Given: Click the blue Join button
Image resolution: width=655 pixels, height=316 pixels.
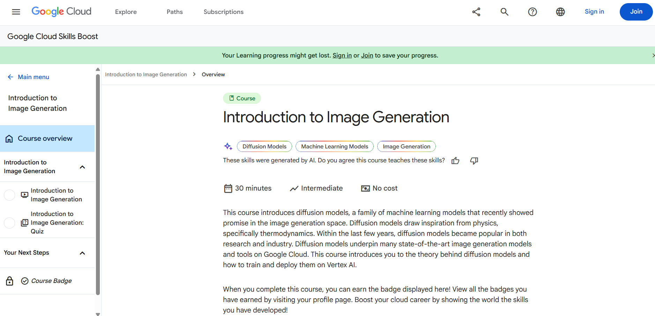Looking at the screenshot, I should coord(636,12).
